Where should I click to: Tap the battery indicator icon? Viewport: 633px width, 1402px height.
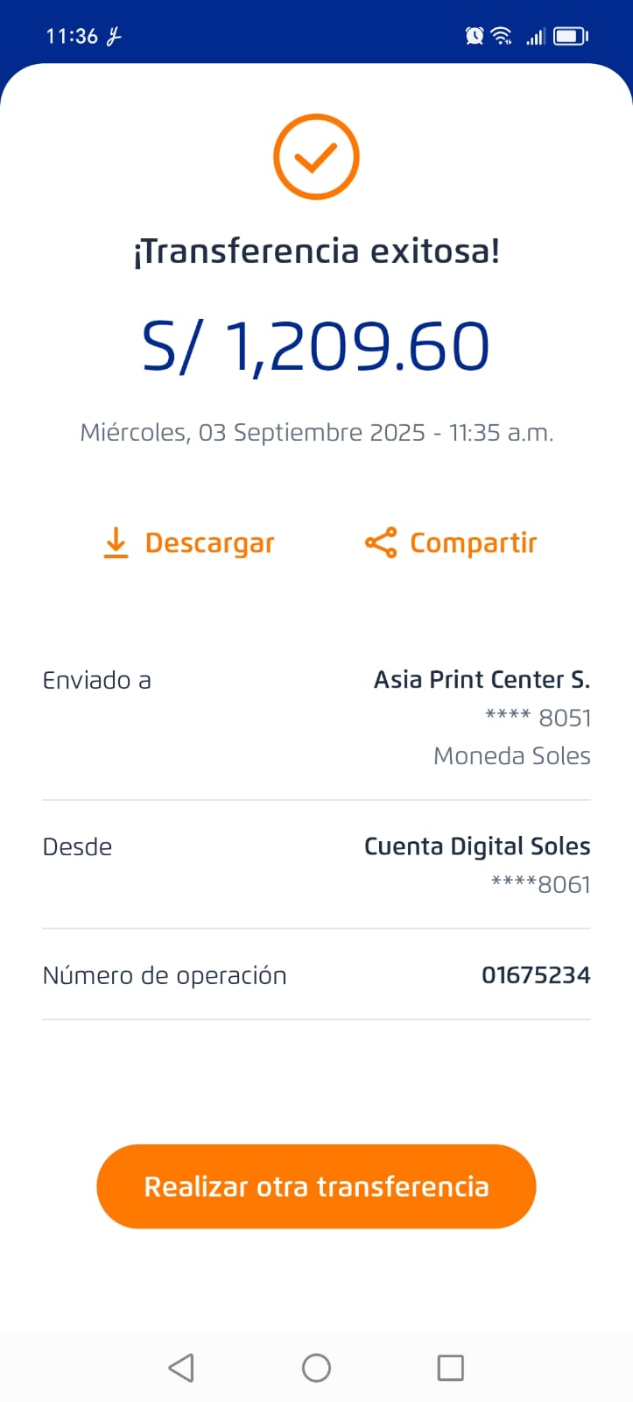(x=571, y=36)
